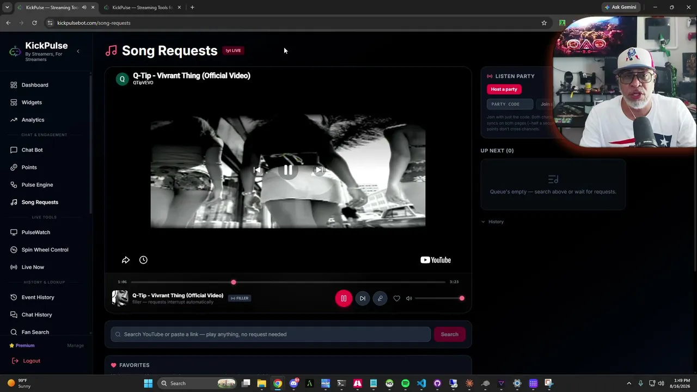Open a new browser tab
This screenshot has height=392, width=697.
tap(192, 8)
